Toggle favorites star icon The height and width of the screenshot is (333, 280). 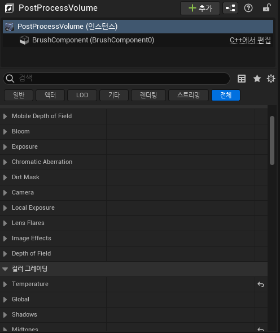point(257,79)
